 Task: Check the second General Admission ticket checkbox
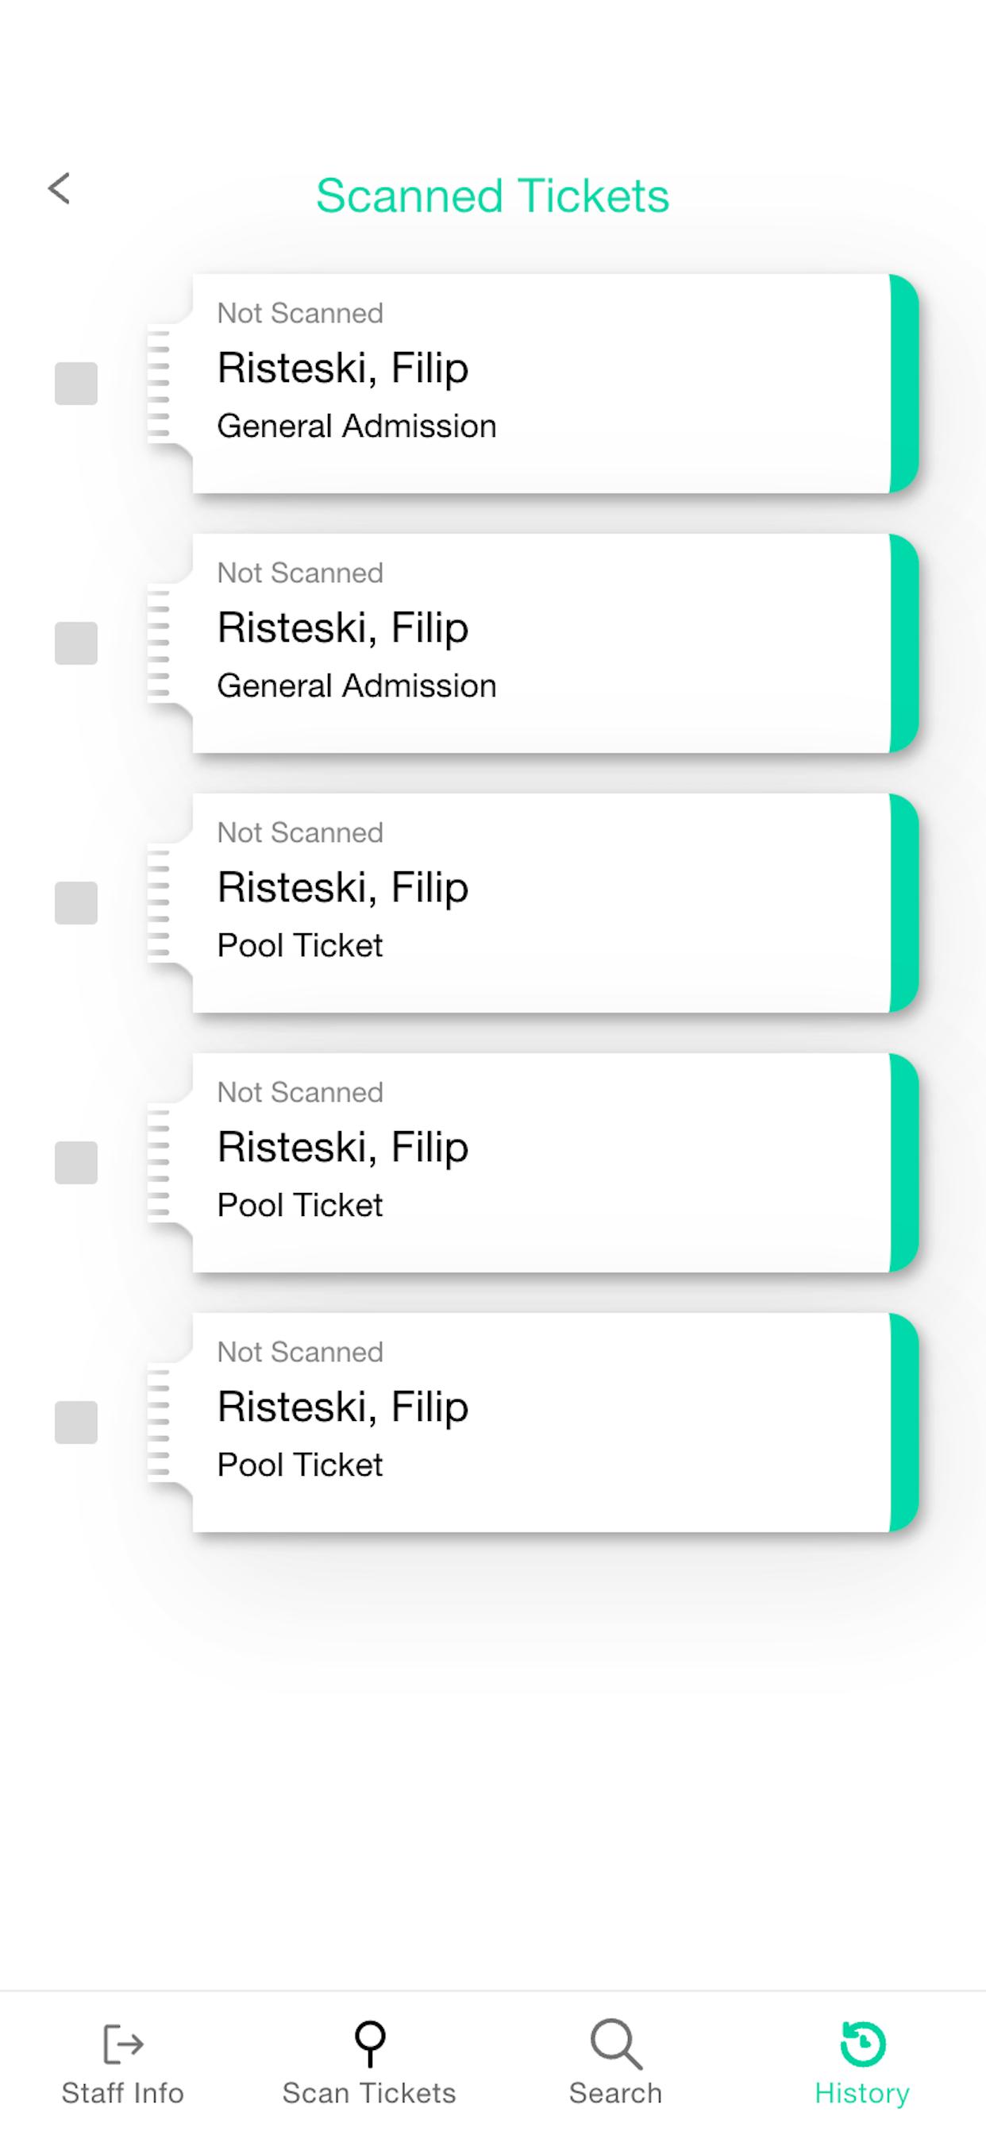tap(76, 643)
